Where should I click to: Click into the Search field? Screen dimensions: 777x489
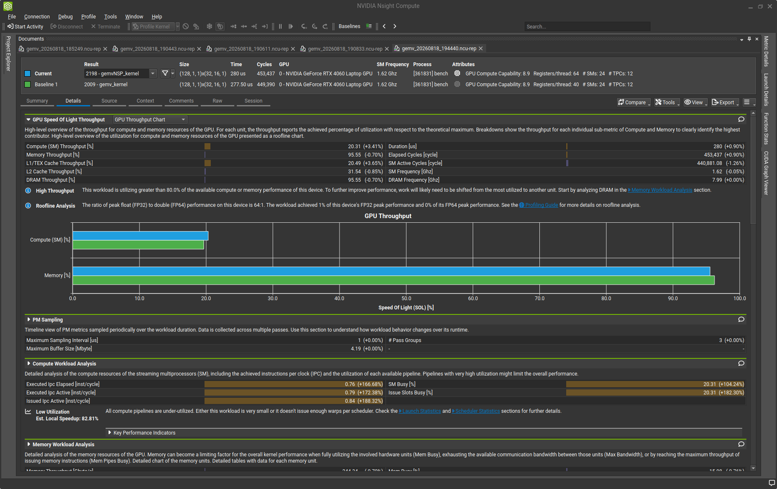coord(587,26)
